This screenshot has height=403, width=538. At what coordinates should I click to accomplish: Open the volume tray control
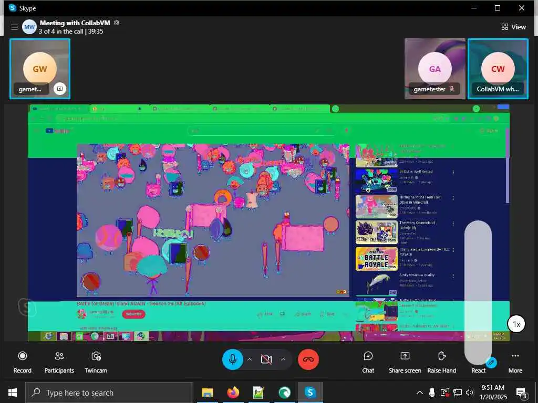point(470,393)
